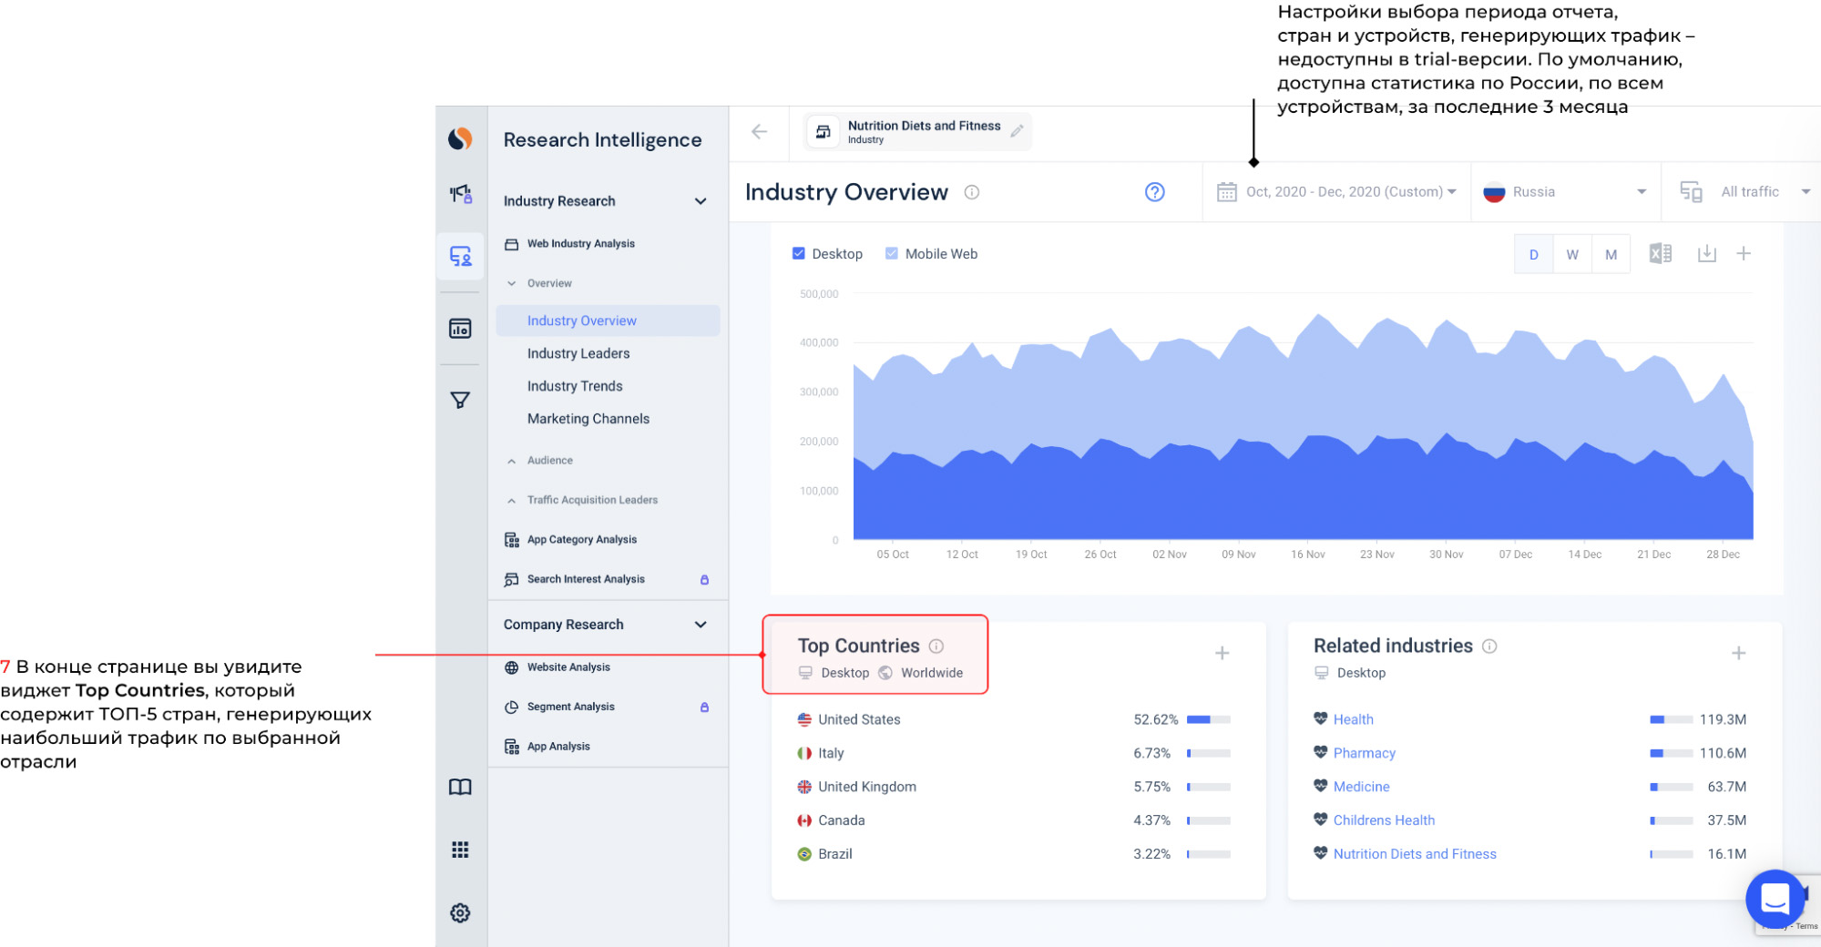Collapse the Industry Research section
Image resolution: width=1821 pixels, height=947 pixels.
[x=701, y=201]
